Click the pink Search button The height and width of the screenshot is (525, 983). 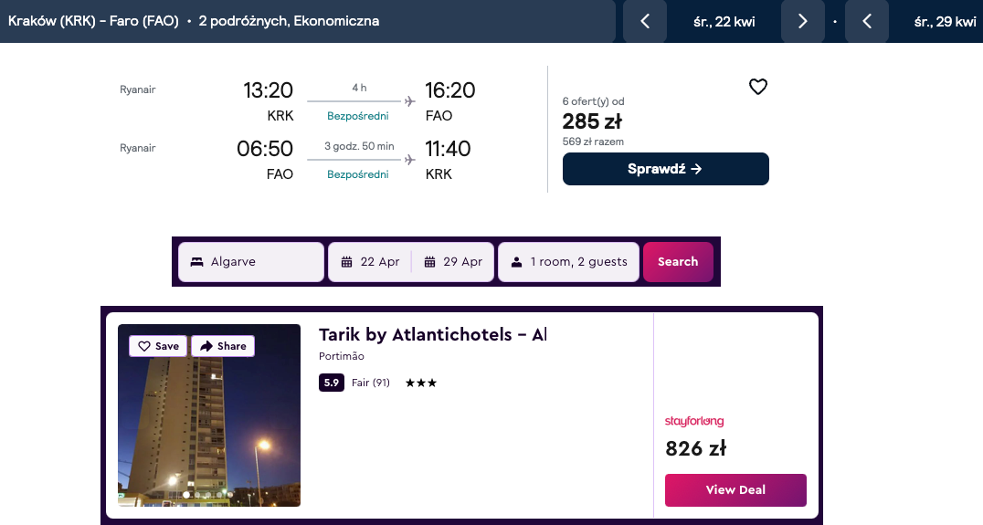(678, 262)
